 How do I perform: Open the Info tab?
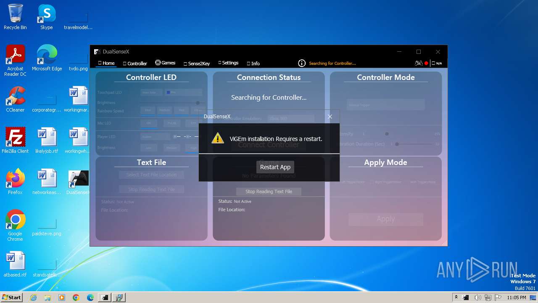pyautogui.click(x=253, y=64)
